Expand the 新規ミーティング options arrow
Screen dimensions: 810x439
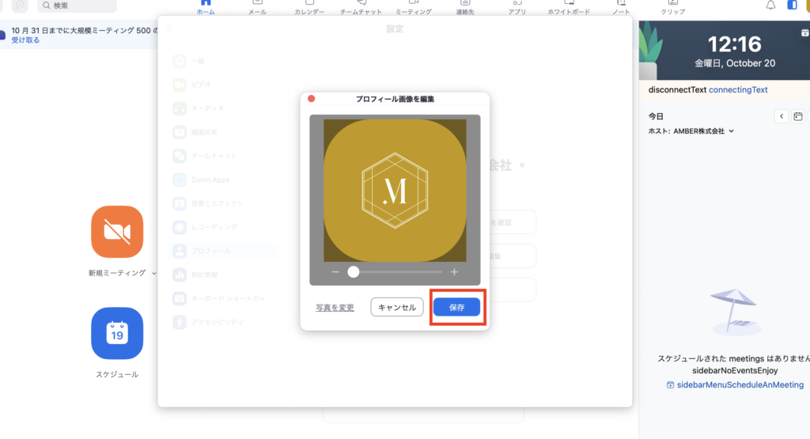tap(153, 273)
